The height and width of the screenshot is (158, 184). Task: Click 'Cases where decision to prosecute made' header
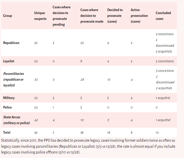[92, 16]
